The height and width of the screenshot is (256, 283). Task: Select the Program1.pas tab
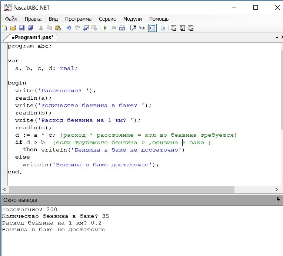(x=32, y=37)
